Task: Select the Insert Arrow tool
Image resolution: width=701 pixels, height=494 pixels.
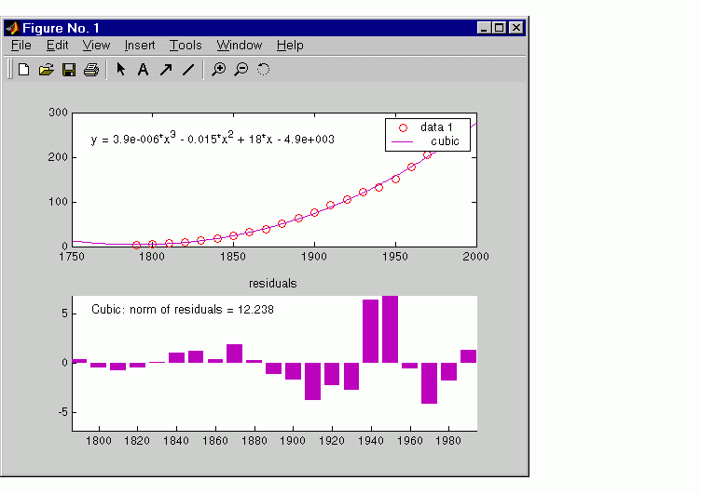Action: 166,70
